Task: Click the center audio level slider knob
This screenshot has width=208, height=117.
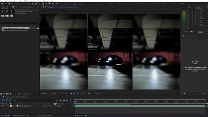Action: (x=195, y=18)
